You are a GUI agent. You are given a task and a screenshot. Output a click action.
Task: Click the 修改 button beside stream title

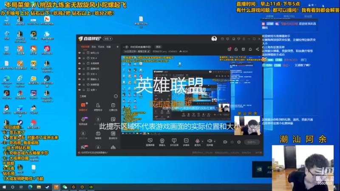(x=158, y=47)
